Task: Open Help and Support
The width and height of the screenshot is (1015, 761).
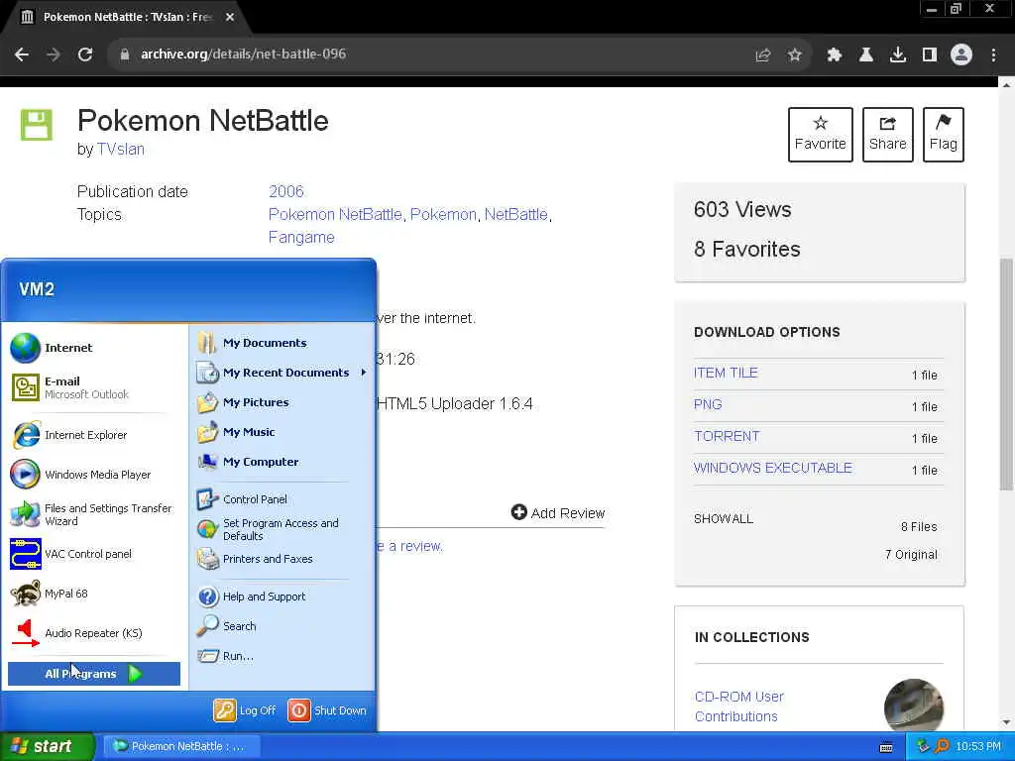Action: (251, 596)
